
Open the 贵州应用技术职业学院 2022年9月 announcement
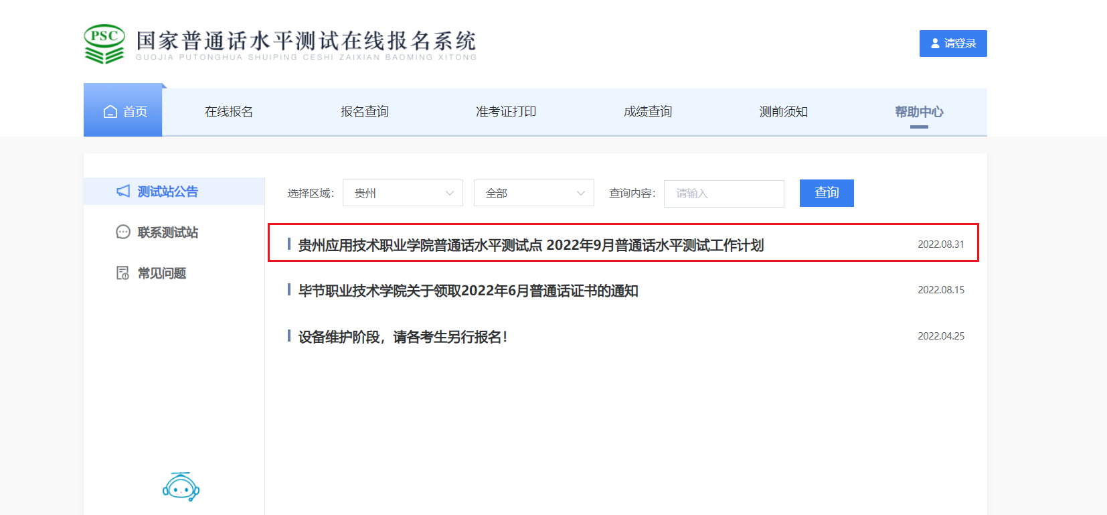tap(531, 245)
